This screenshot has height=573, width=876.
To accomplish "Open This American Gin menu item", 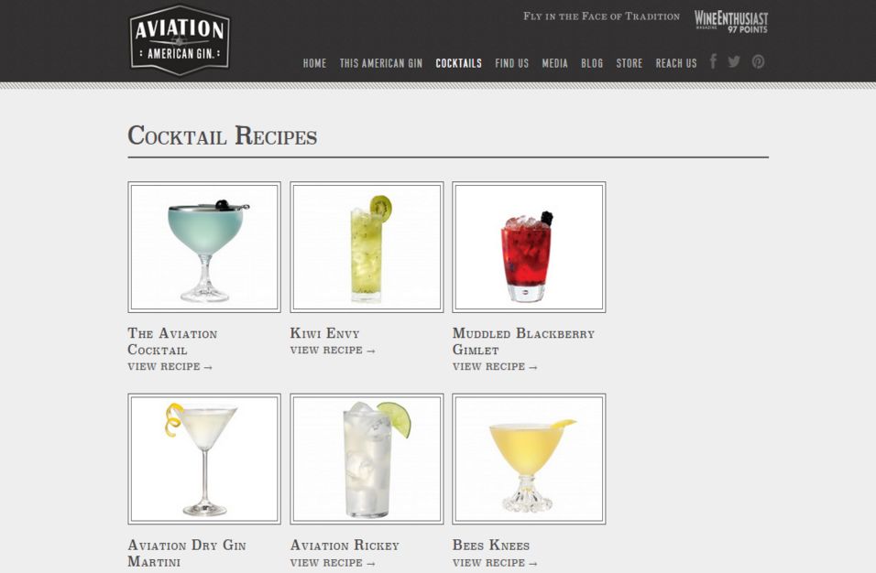I will [381, 63].
